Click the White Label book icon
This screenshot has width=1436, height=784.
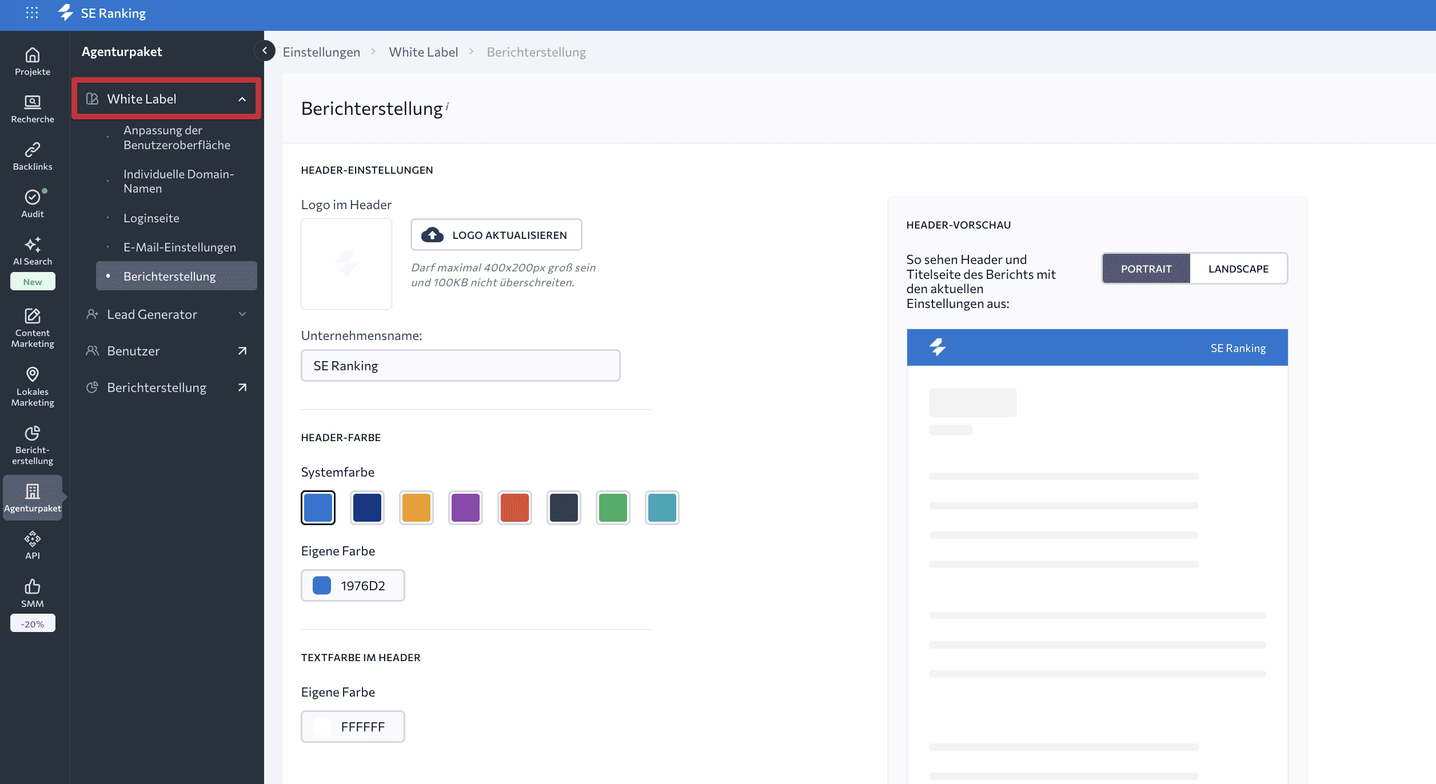coord(92,99)
